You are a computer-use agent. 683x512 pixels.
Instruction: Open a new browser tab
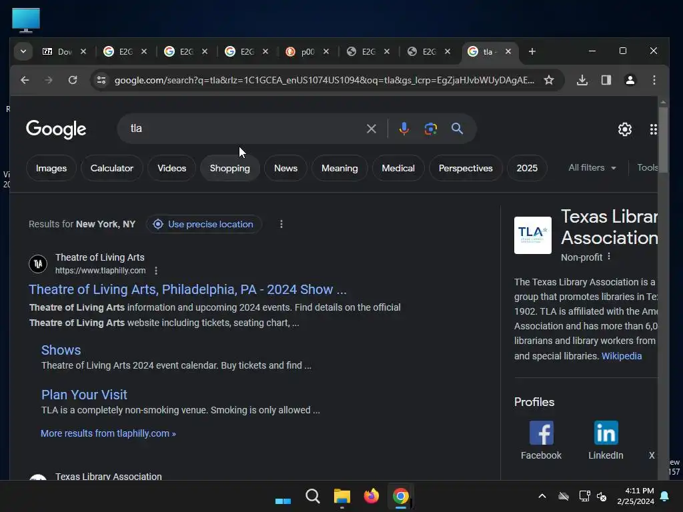[x=532, y=51]
